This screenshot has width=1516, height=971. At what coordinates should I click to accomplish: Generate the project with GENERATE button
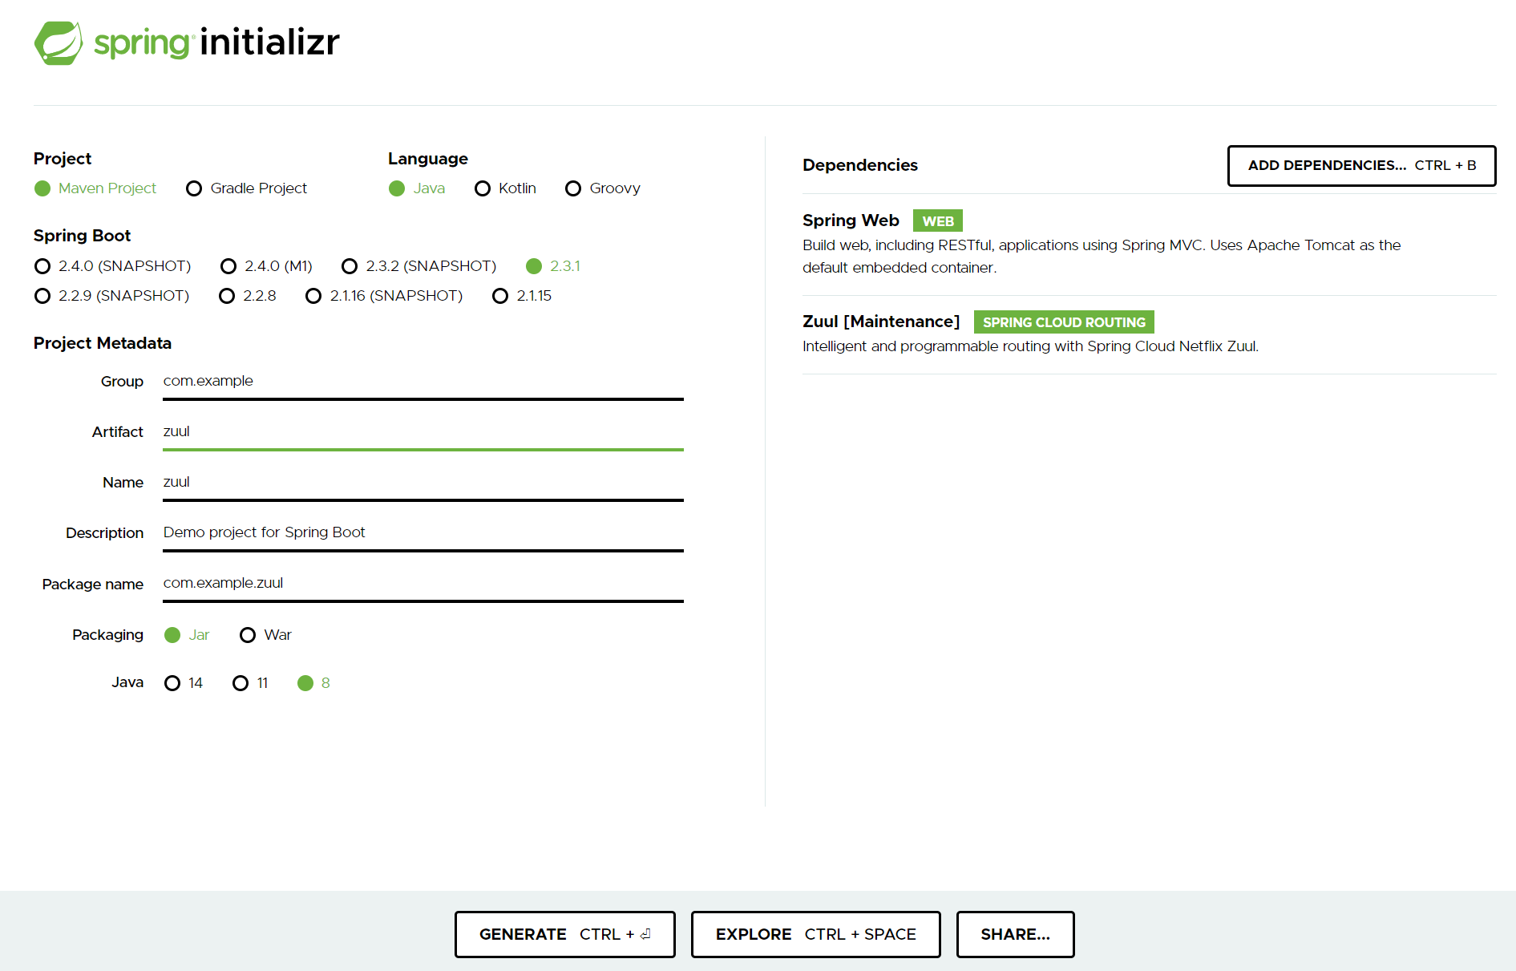[x=565, y=935]
